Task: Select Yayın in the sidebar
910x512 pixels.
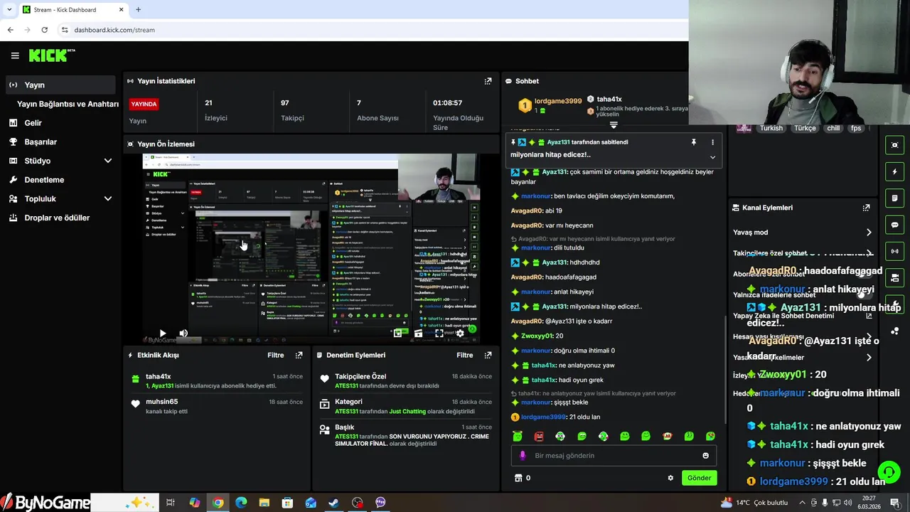Action: pyautogui.click(x=60, y=85)
